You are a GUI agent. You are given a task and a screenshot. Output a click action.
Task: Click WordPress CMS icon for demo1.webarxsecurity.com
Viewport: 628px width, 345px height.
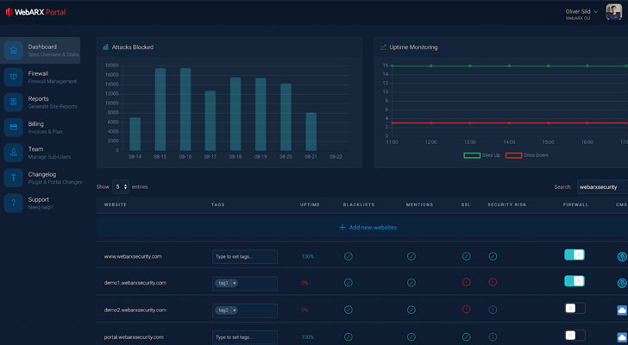622,283
